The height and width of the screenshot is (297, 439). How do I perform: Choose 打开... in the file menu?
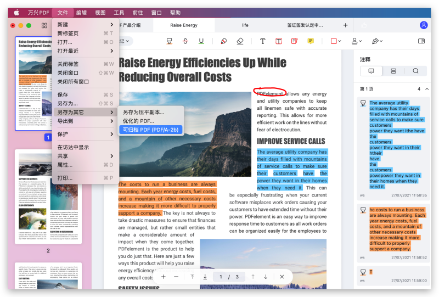pos(86,42)
